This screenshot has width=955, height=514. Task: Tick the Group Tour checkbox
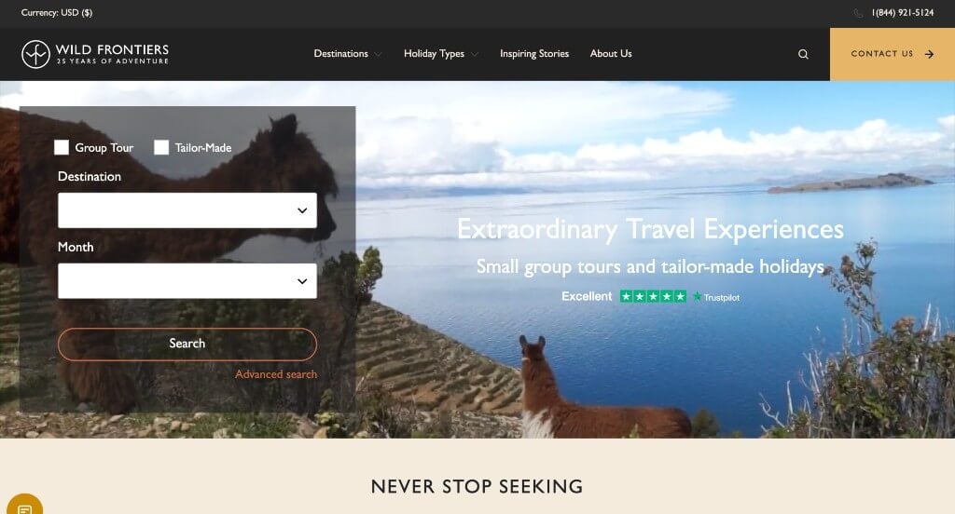[62, 147]
